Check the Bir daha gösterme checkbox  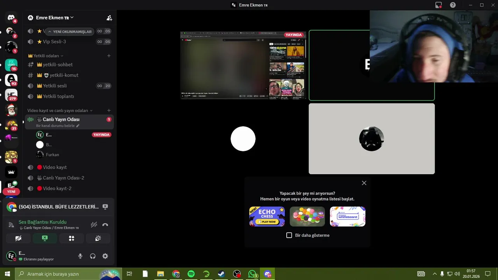coord(289,235)
